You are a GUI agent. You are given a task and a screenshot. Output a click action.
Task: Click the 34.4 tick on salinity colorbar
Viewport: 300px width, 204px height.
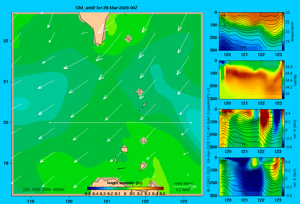pos(289,80)
